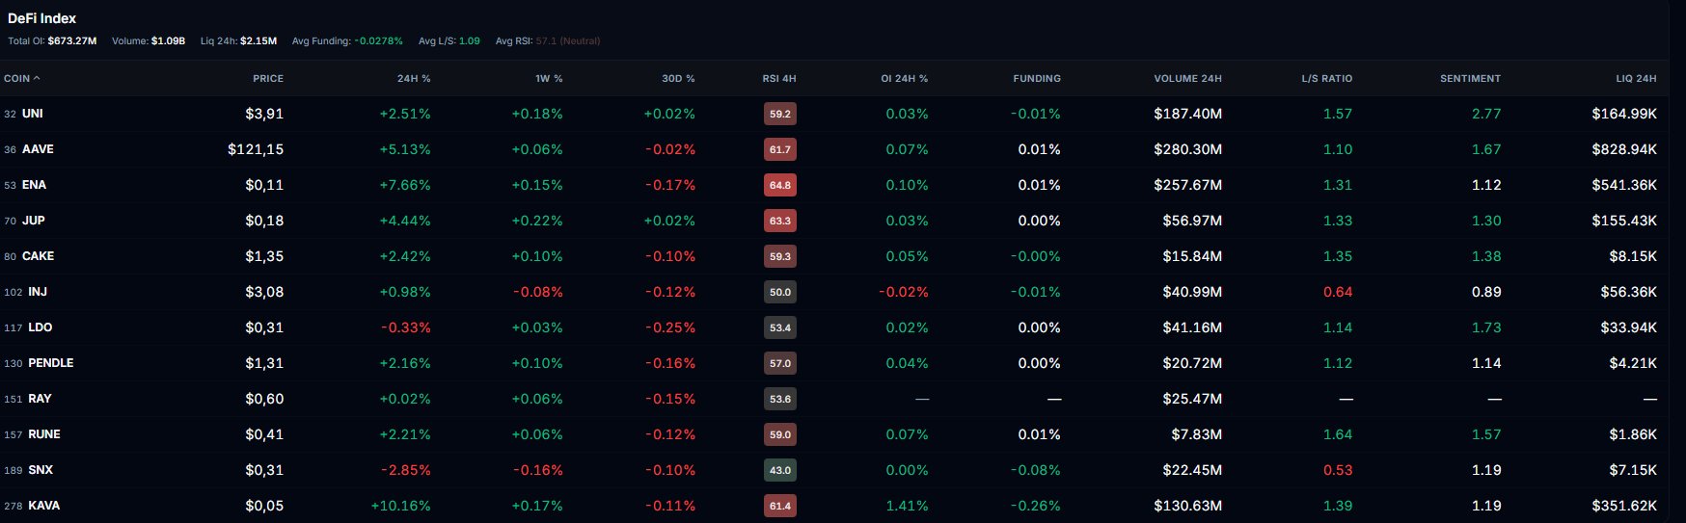Image resolution: width=1686 pixels, height=523 pixels.
Task: Click the DeFi Index title
Action: pyautogui.click(x=42, y=18)
